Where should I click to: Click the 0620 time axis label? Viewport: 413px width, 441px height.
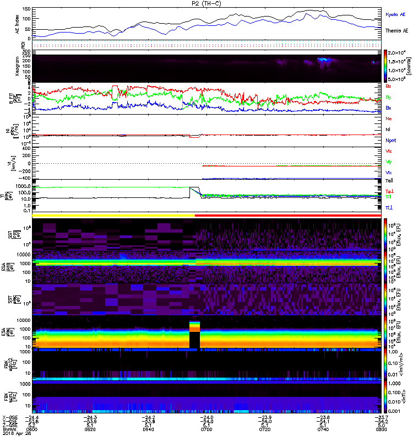[x=90, y=429]
